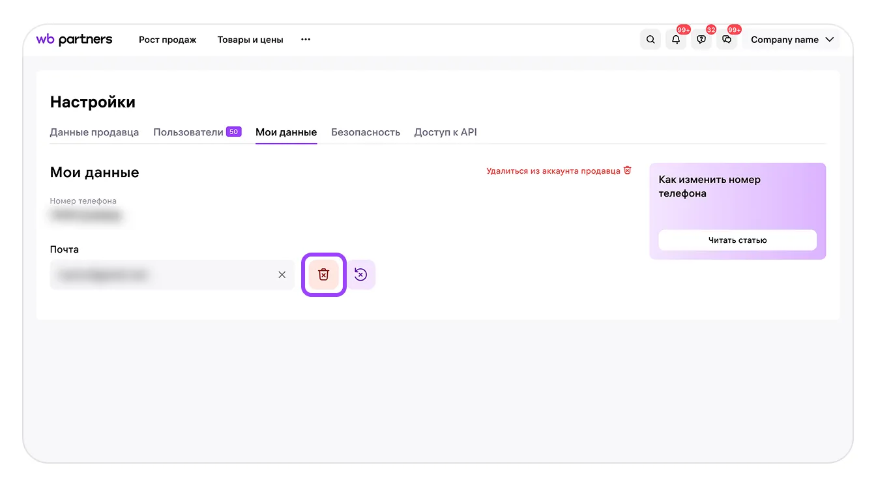Screen dimensions: 876x487
Task: Click the Почта field label
Action: (x=65, y=249)
